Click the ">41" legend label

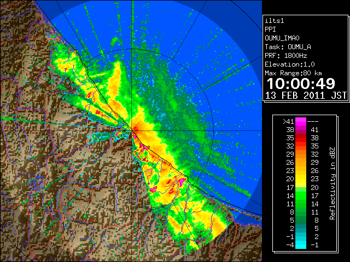coord(288,121)
